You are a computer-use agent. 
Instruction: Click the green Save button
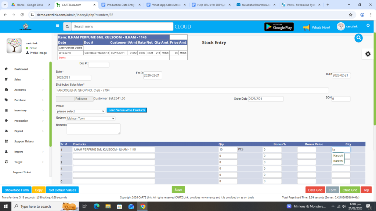pyautogui.click(x=178, y=190)
